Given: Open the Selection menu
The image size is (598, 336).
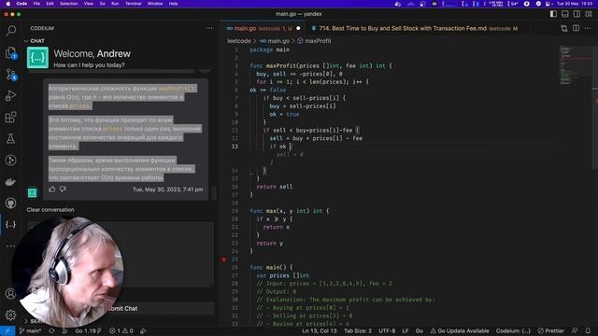Looking at the screenshot, I should pyautogui.click(x=68, y=4).
